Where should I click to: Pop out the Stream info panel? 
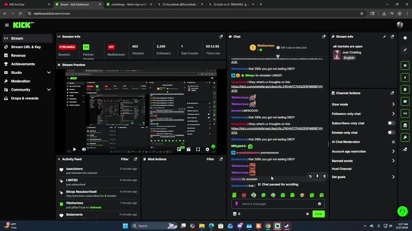[x=392, y=37]
